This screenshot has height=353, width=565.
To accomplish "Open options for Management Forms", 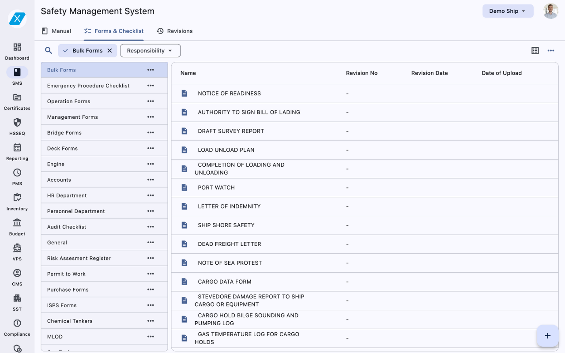I will pyautogui.click(x=151, y=117).
